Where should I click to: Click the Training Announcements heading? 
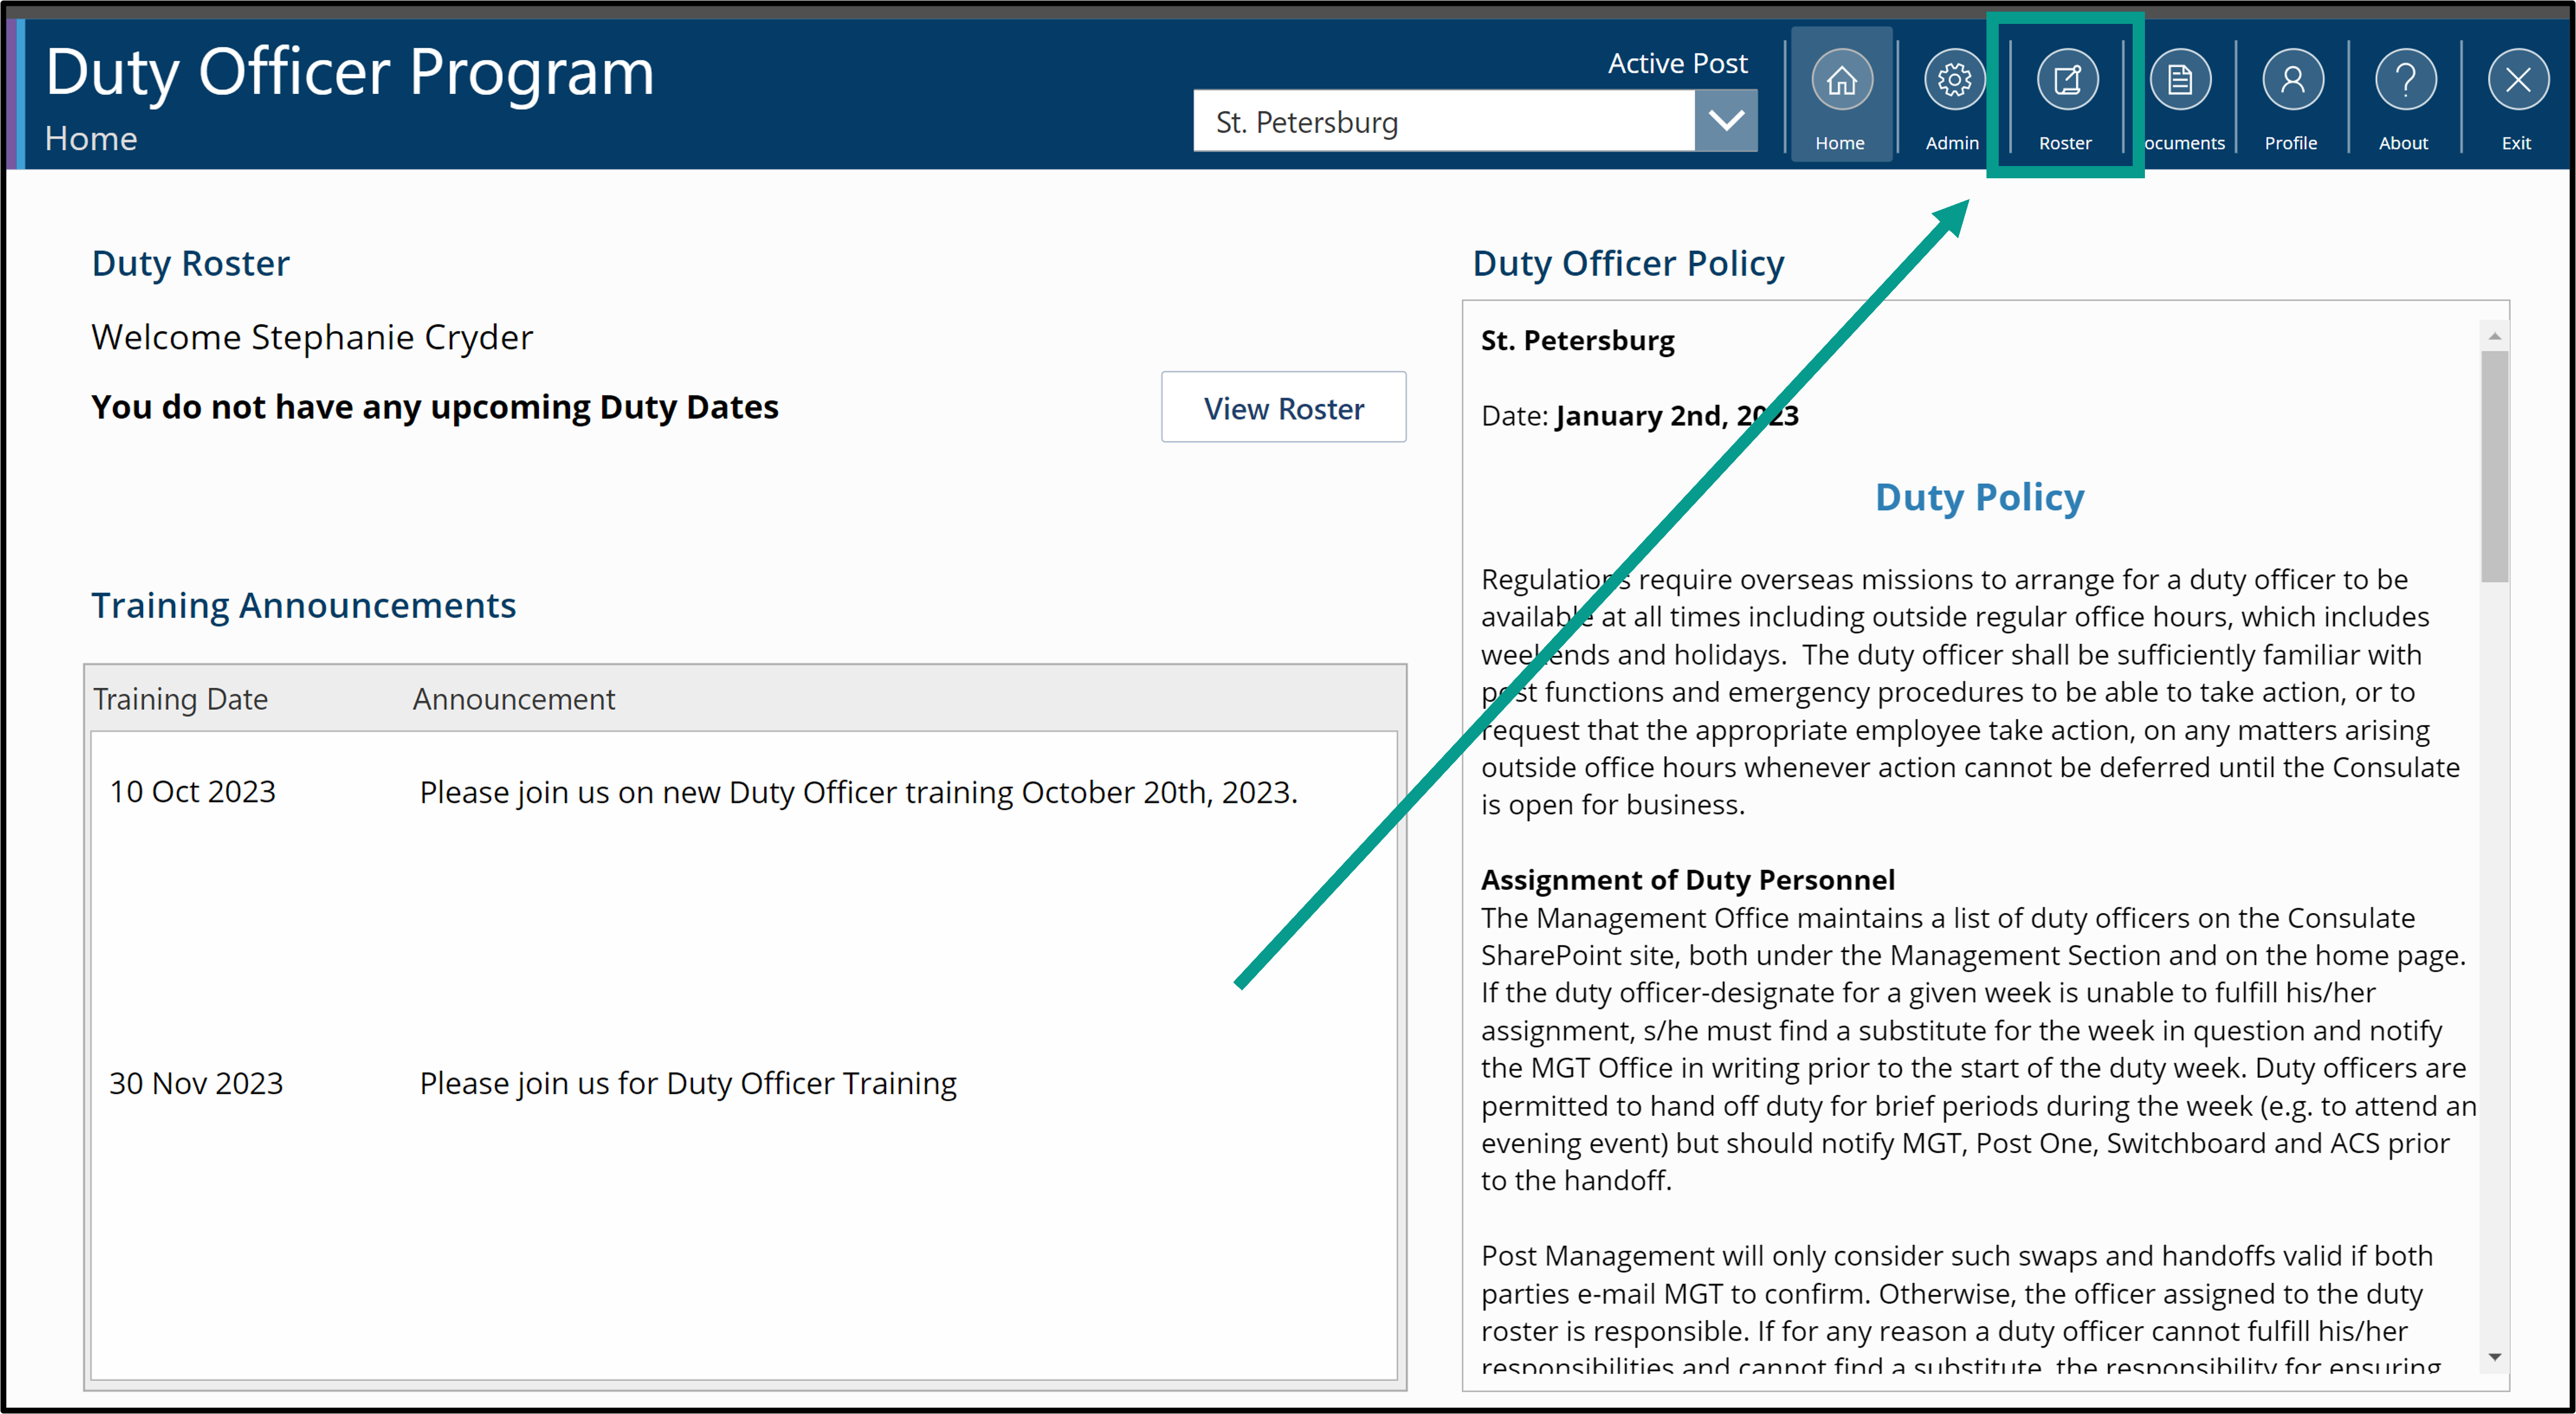click(x=304, y=606)
